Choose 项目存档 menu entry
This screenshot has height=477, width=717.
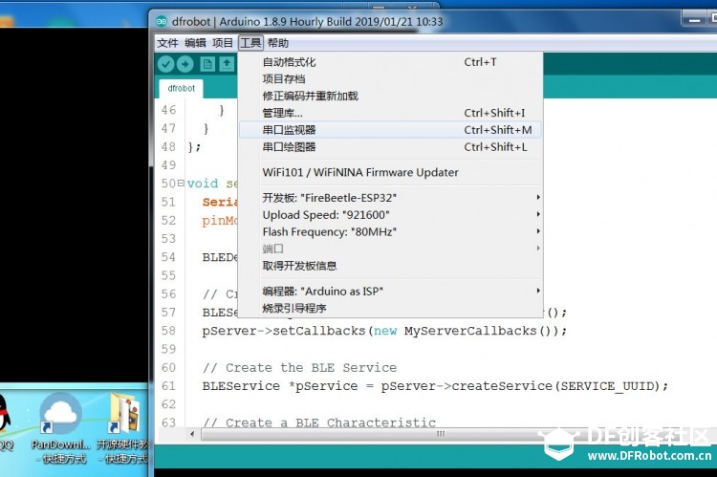[390, 79]
